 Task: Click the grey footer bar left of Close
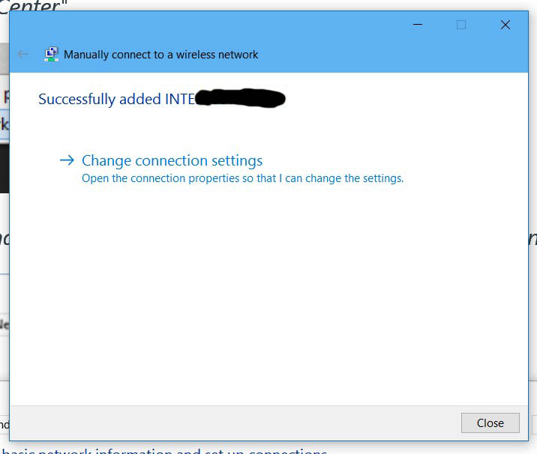tap(225, 423)
